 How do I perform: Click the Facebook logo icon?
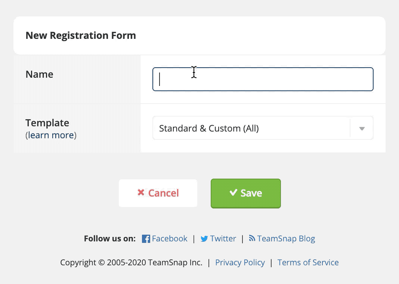tap(146, 239)
